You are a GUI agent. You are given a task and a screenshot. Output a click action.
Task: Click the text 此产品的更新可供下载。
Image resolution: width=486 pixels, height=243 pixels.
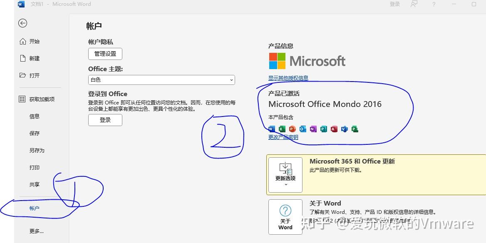(x=336, y=170)
